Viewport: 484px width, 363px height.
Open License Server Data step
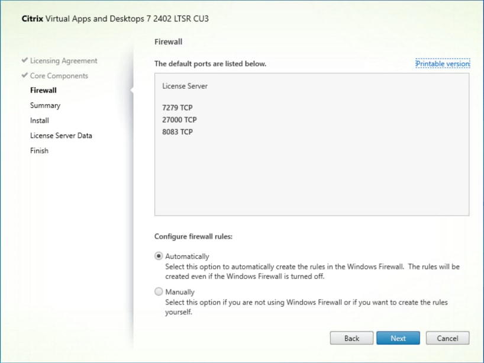61,136
